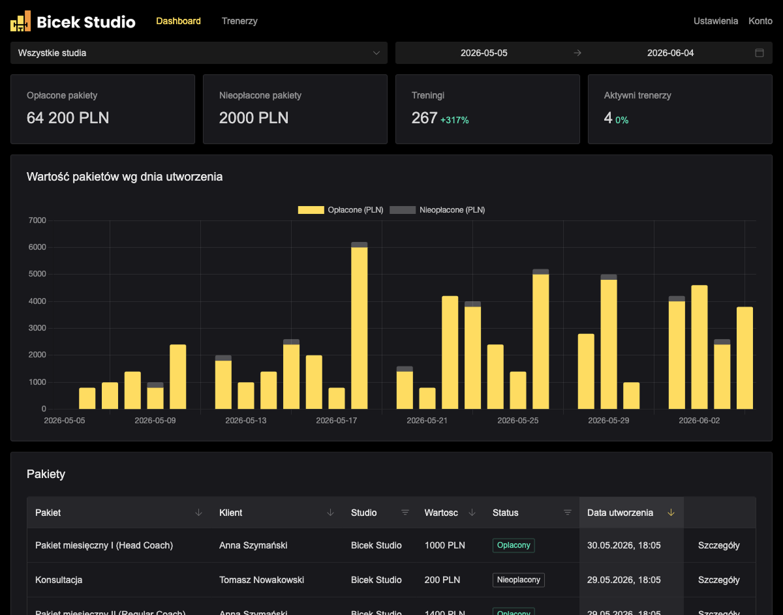Switch to the Trenerzy tab
783x615 pixels.
pos(239,21)
